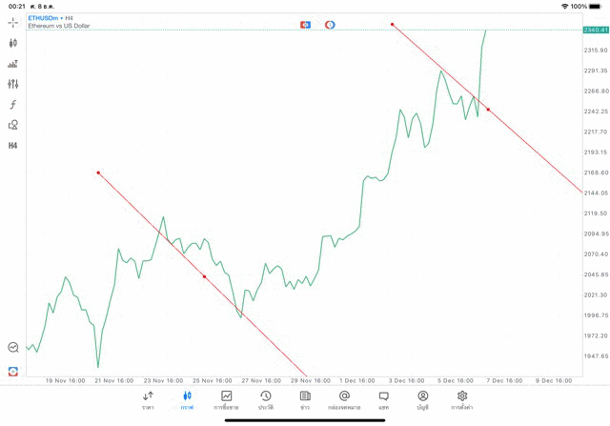Viewport: 610px width, 426px height.
Task: Open the chart chat bubble icon
Action: click(x=13, y=348)
